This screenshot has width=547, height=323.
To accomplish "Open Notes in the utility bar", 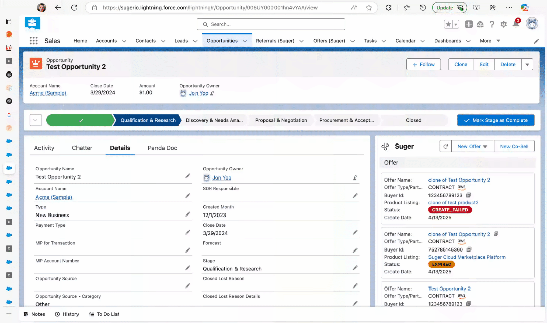I will (x=34, y=314).
